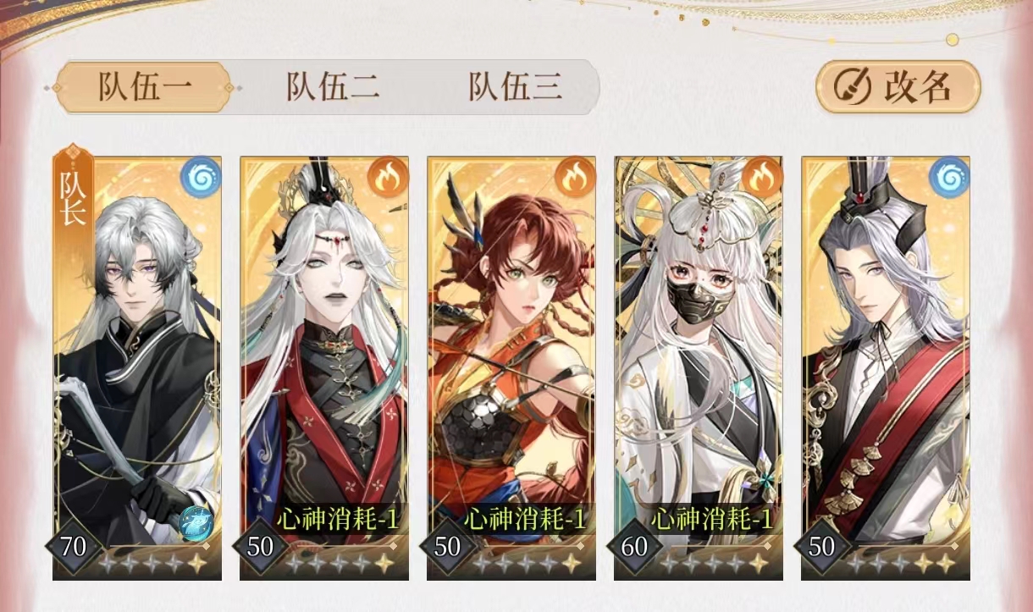Select the red-haired archer character card
This screenshot has height=612, width=1033.
[511, 368]
